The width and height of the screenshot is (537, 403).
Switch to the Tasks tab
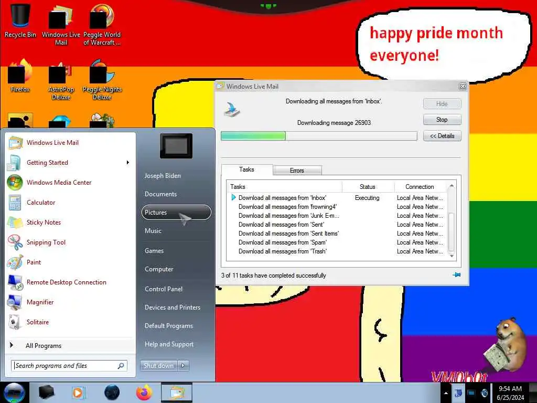click(x=246, y=169)
